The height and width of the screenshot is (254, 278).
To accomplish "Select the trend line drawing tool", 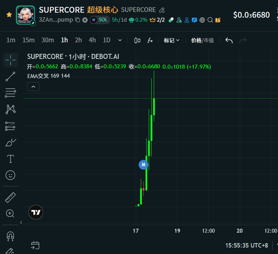I will 11,76.
